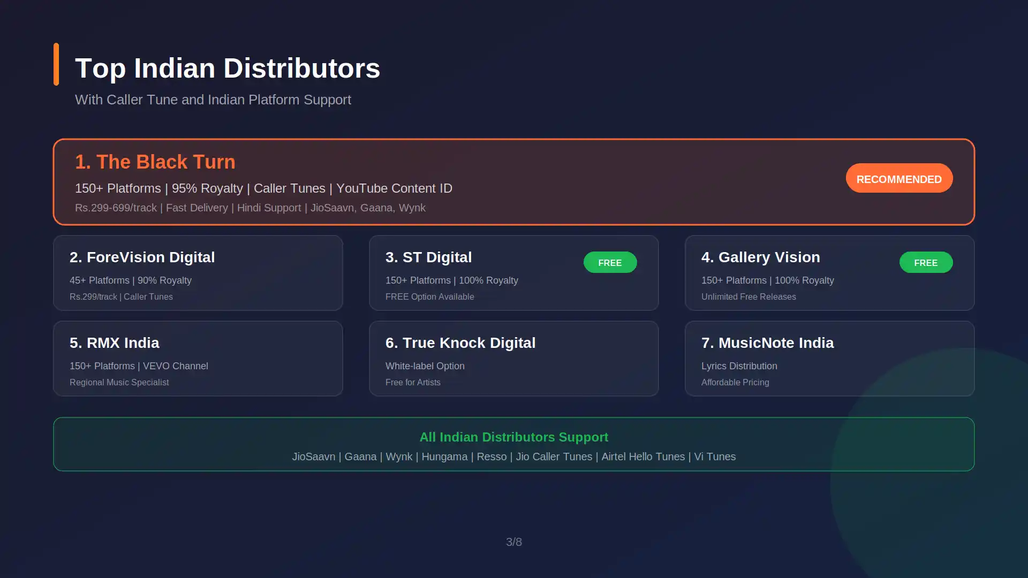The height and width of the screenshot is (578, 1028).
Task: Click the RECOMMENDED badge on The Black Turn
Action: (x=899, y=178)
